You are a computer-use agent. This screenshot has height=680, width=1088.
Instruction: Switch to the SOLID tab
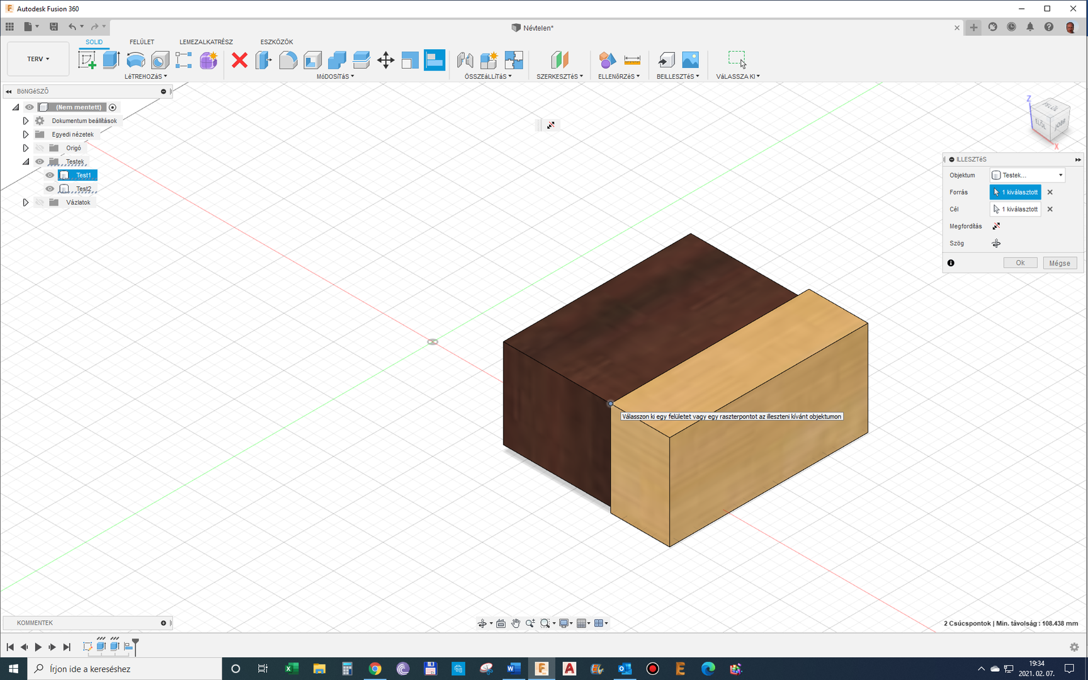coord(94,42)
